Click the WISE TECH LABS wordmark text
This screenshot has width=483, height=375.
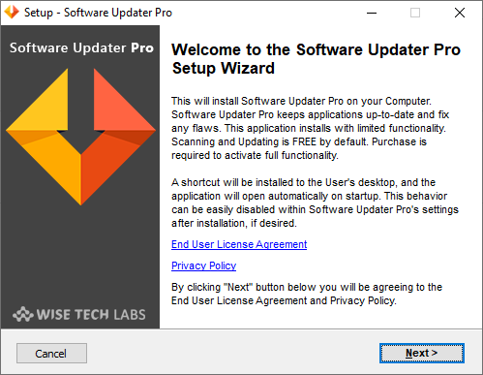coord(91,315)
